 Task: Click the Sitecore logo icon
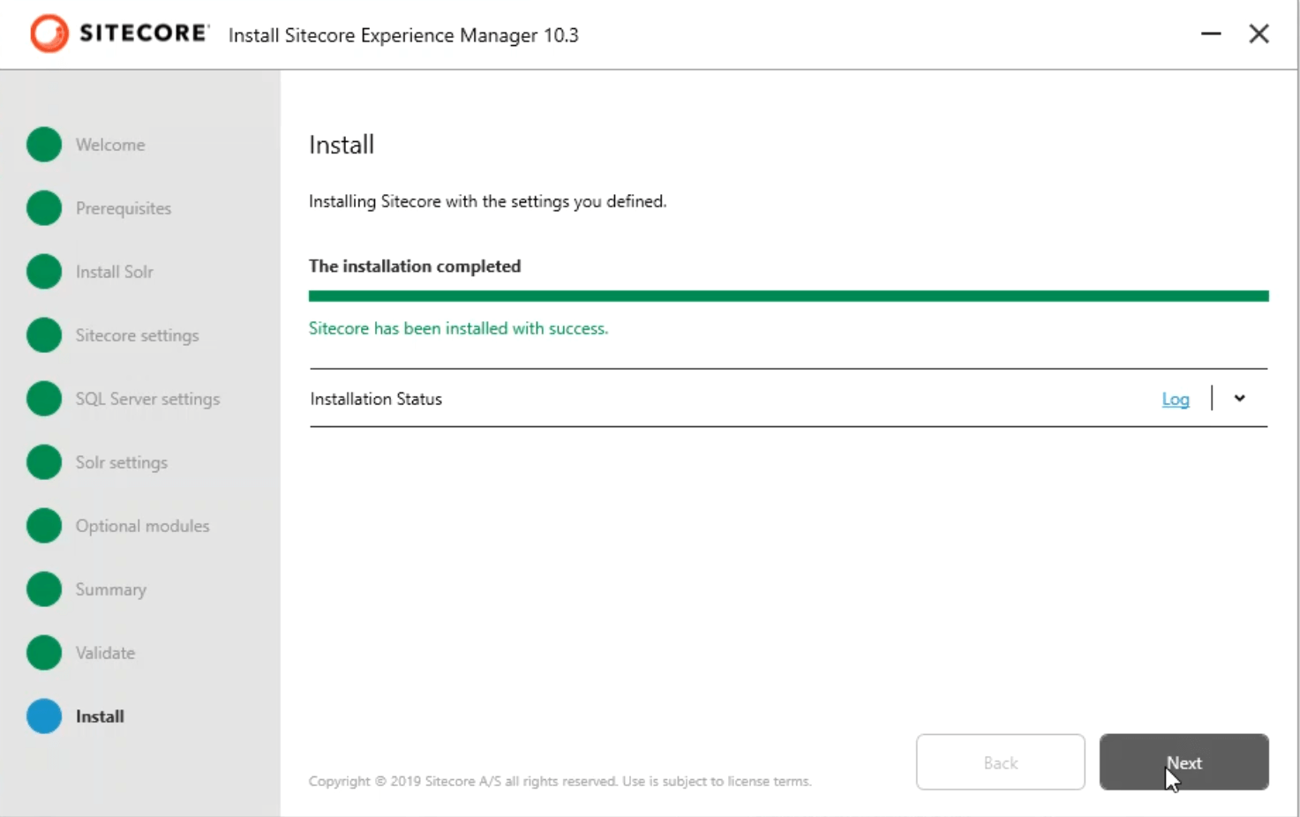click(49, 34)
